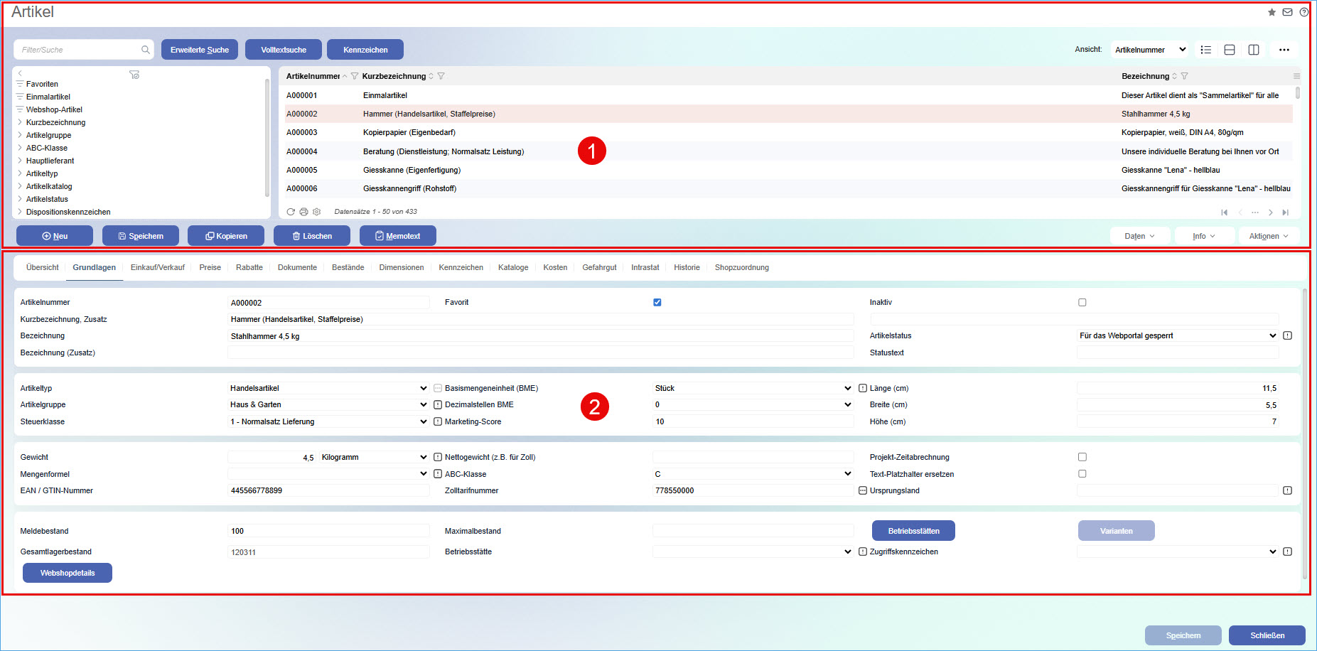Viewport: 1317px width, 651px height.
Task: Select the horizontal split view icon
Action: click(1230, 50)
